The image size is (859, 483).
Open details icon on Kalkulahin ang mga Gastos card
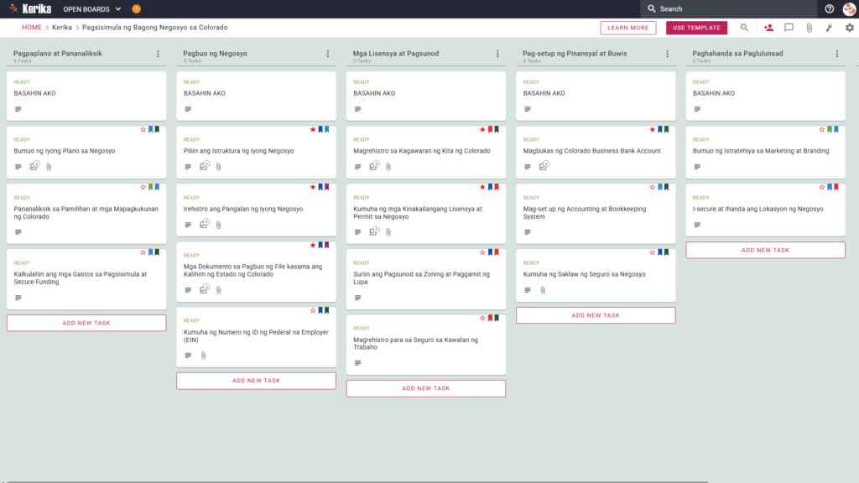(18, 298)
